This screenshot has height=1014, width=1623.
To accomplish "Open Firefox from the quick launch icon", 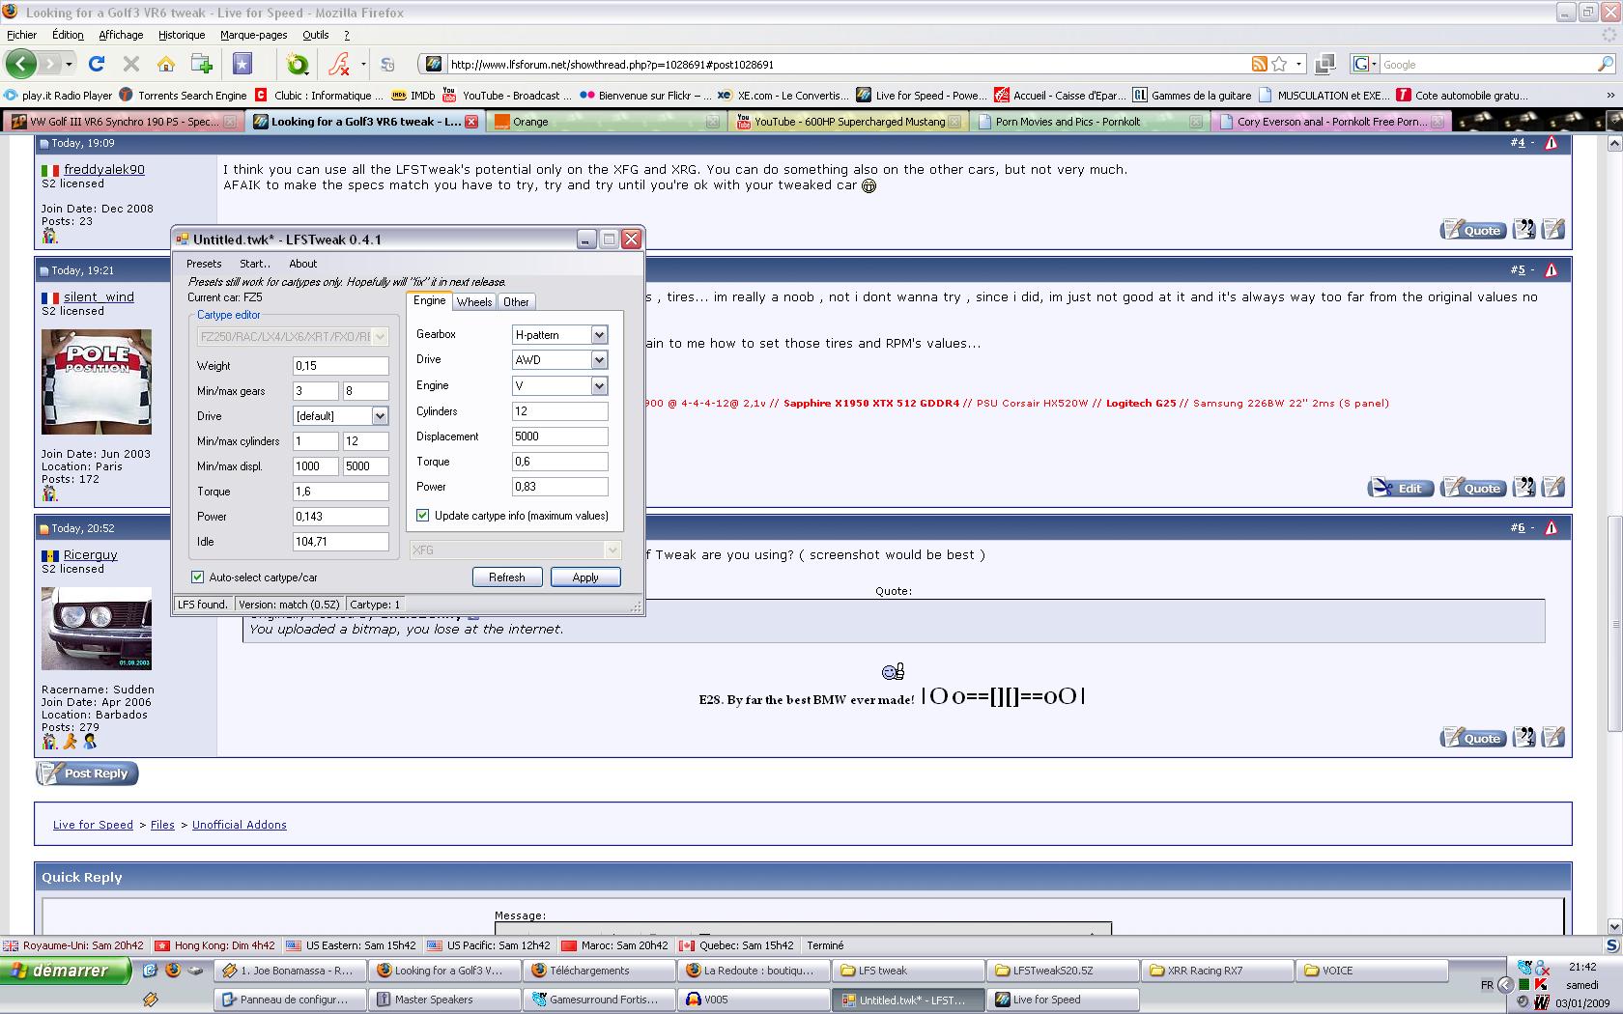I will pos(172,970).
